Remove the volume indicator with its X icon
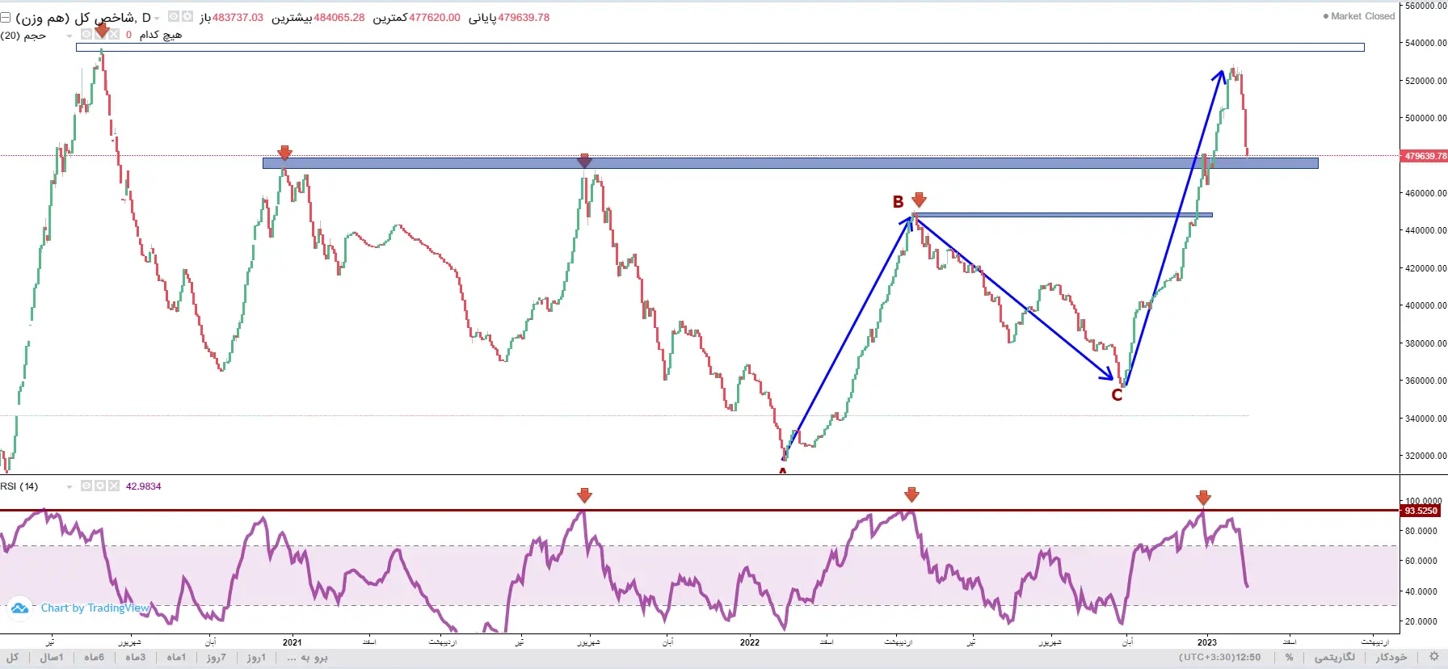 point(114,35)
